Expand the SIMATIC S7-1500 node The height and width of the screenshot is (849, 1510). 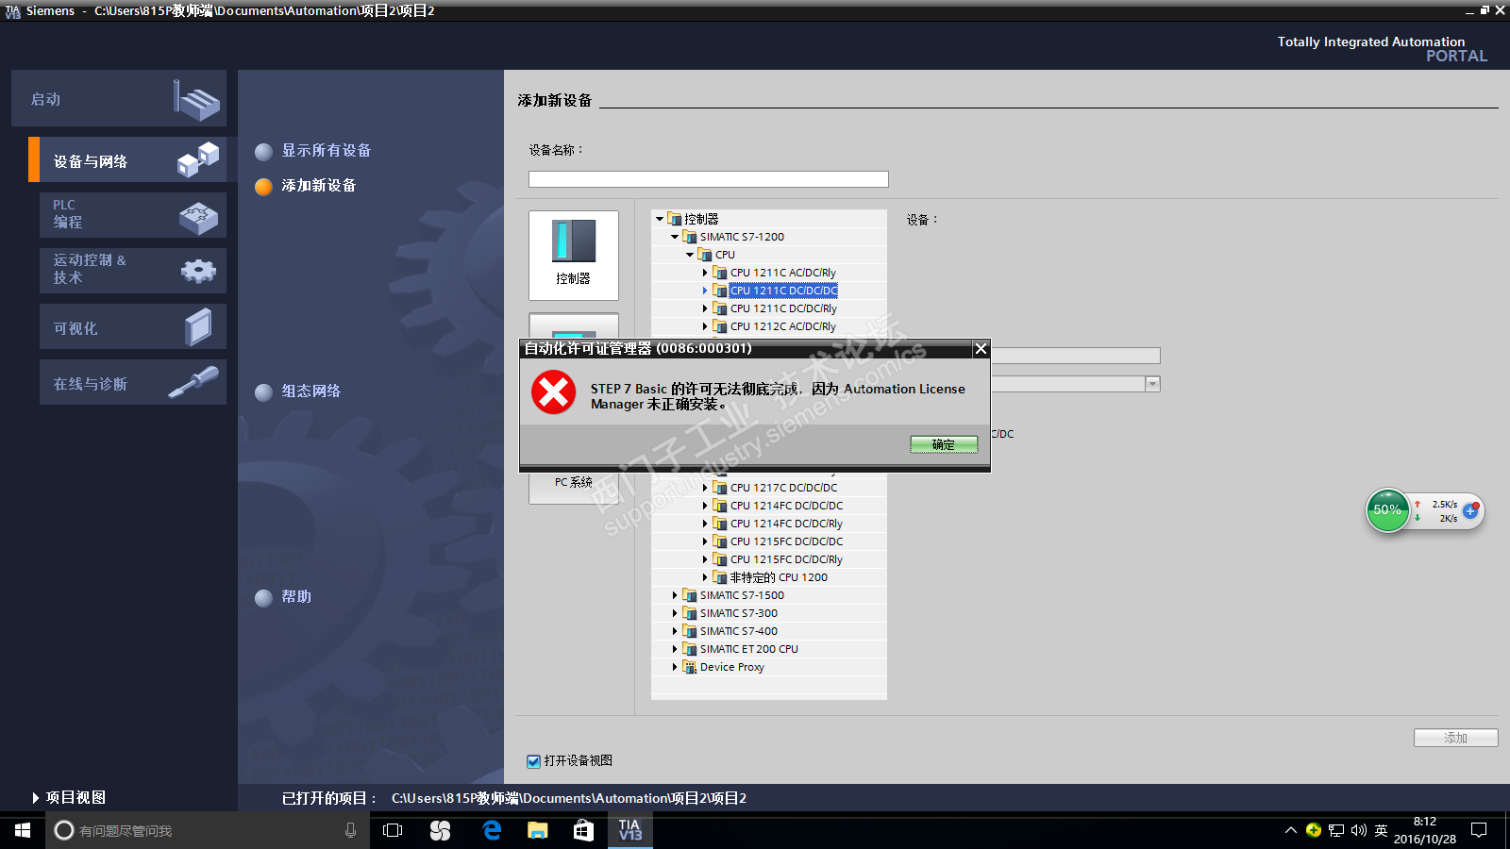coord(675,595)
